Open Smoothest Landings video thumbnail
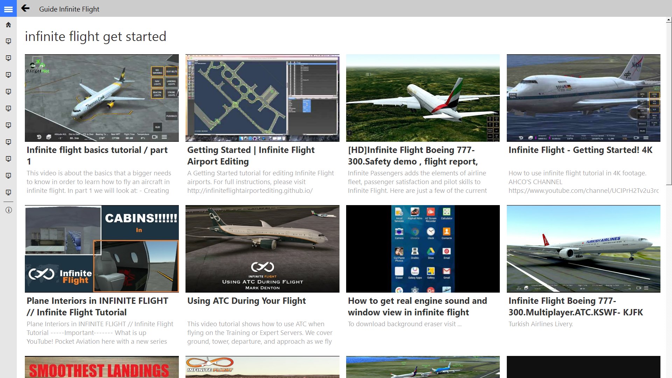672x378 pixels. [x=101, y=367]
